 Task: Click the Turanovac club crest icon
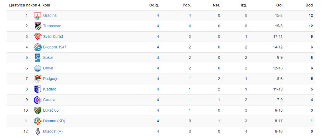tap(37, 26)
